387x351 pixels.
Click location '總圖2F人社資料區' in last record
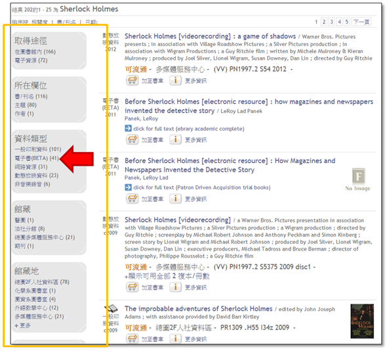click(184, 328)
